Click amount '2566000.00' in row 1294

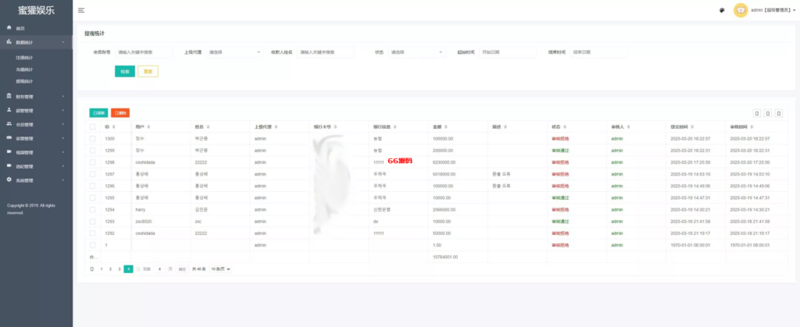point(444,209)
